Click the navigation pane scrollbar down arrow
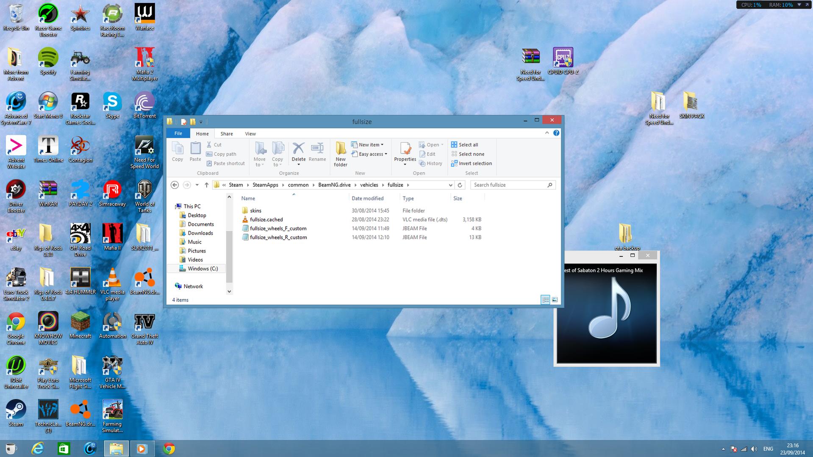 pyautogui.click(x=229, y=291)
